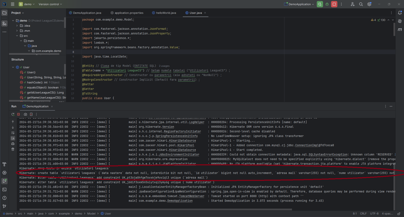Hide the Run tool window

point(391,106)
